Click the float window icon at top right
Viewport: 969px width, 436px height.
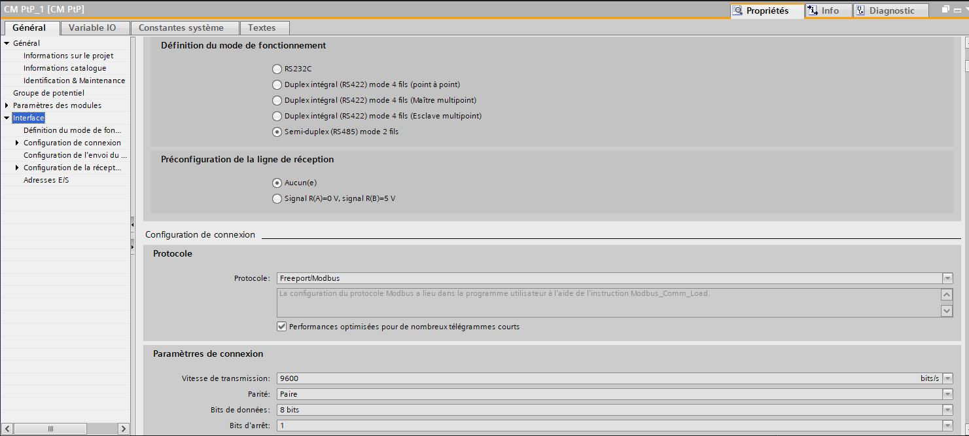click(945, 9)
